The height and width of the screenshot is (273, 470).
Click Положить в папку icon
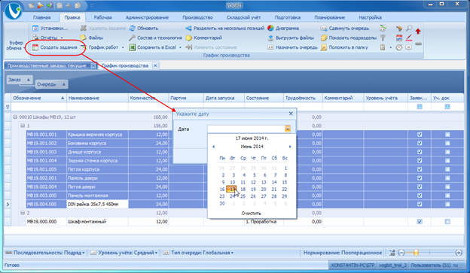(324, 47)
